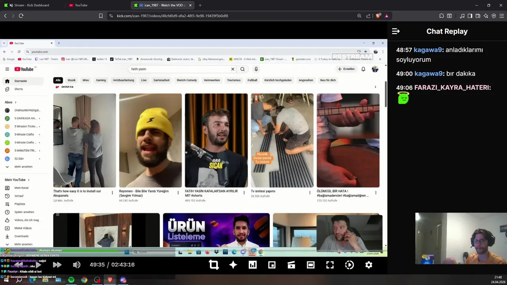Open the player settings gear
Viewport: 507px width, 285px height.
369,265
